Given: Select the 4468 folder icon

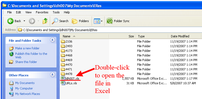Looking at the screenshot, I should pos(63,55).
